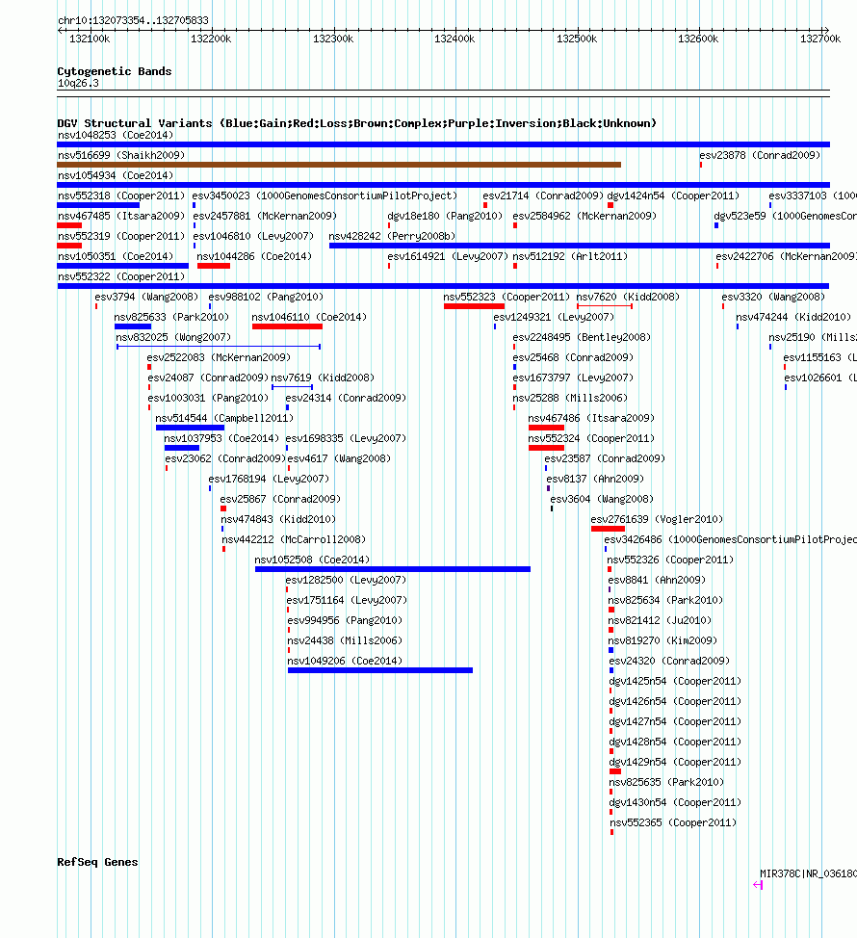Click the nsv7619 (Kidd2008) blue interval line
857x938 pixels.
[x=292, y=387]
